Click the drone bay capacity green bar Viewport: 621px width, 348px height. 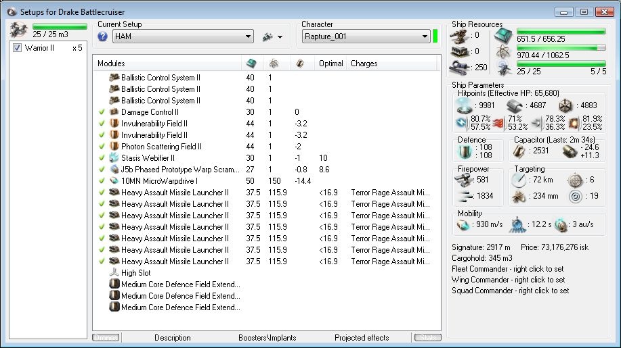tap(60, 26)
